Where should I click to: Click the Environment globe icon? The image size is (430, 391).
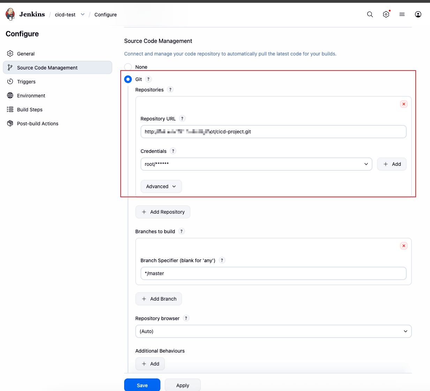point(10,95)
